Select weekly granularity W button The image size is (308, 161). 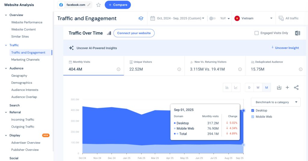258,87
